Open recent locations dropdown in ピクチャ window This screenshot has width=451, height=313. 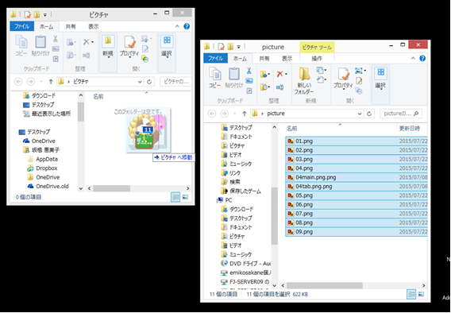(x=40, y=82)
